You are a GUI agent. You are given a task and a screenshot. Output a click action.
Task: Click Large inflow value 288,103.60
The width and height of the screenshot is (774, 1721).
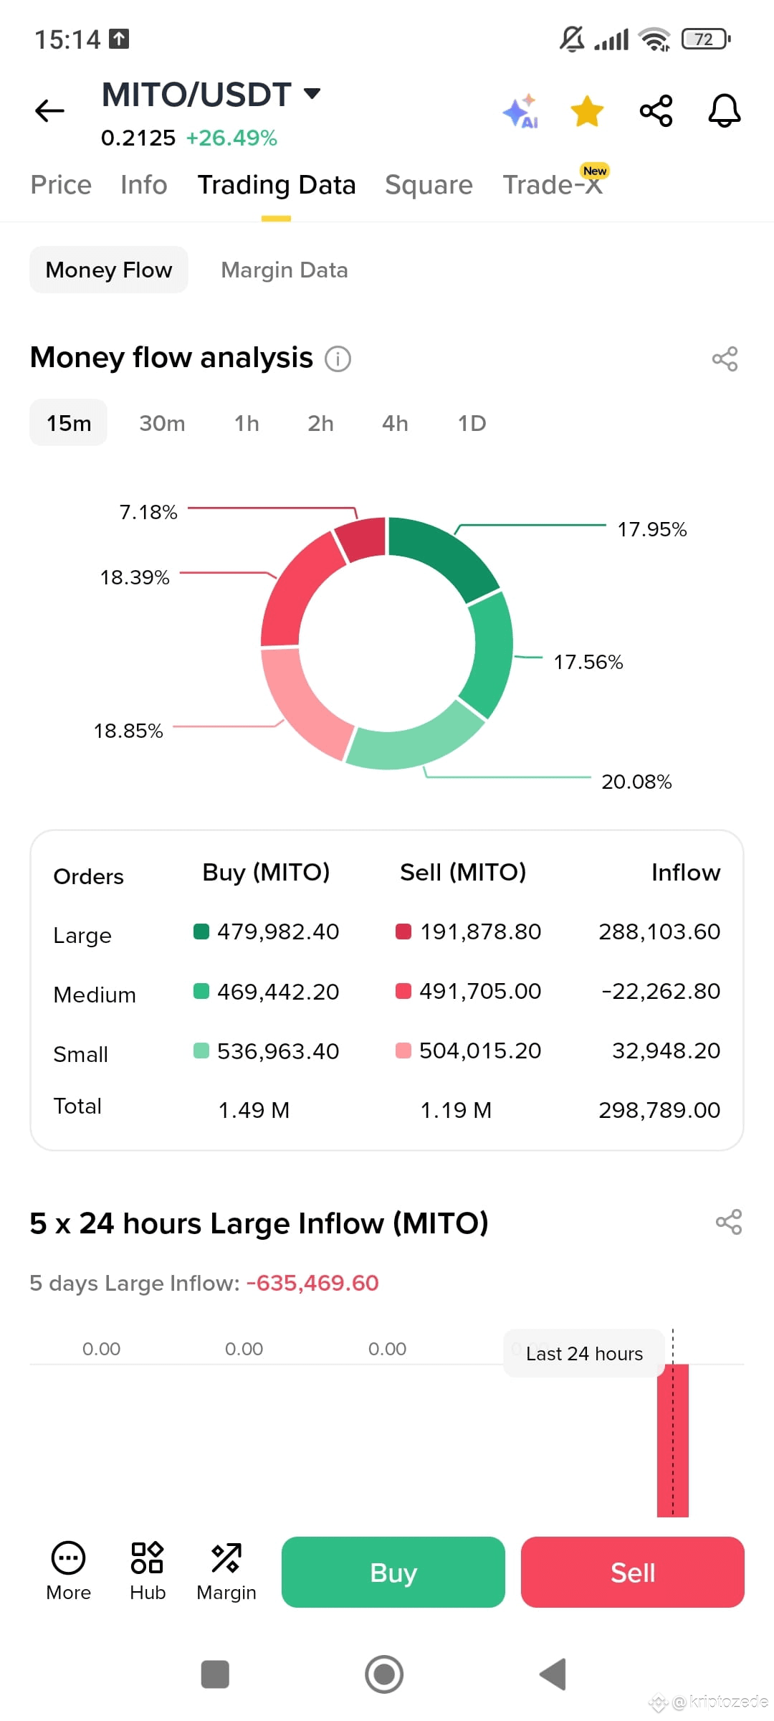tap(659, 931)
